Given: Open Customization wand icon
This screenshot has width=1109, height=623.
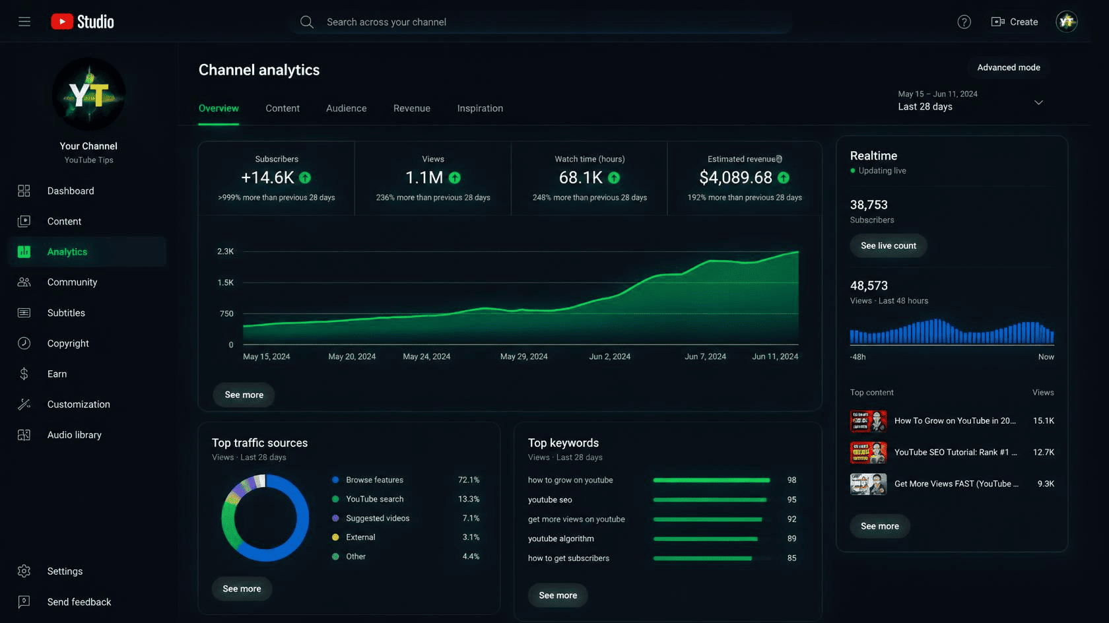Looking at the screenshot, I should coord(24,404).
